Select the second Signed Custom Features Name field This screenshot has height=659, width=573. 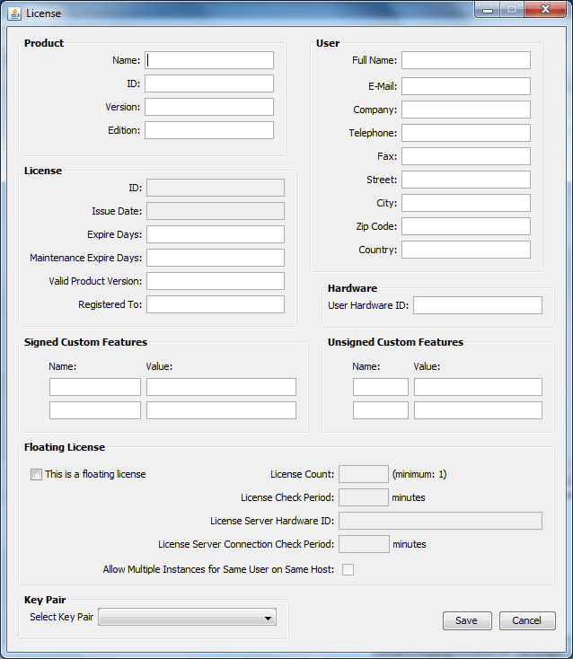(95, 410)
